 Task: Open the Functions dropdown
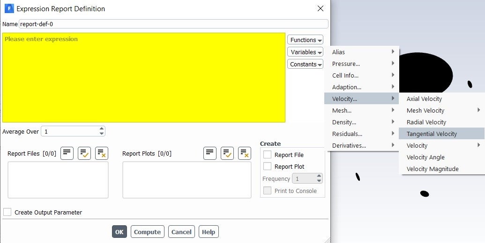[305, 40]
